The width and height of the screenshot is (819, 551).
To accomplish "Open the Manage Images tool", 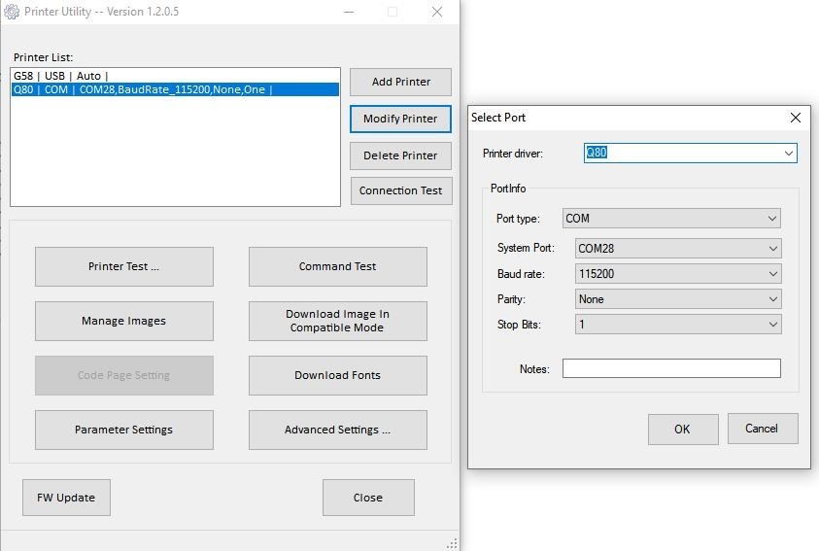I will pos(123,321).
